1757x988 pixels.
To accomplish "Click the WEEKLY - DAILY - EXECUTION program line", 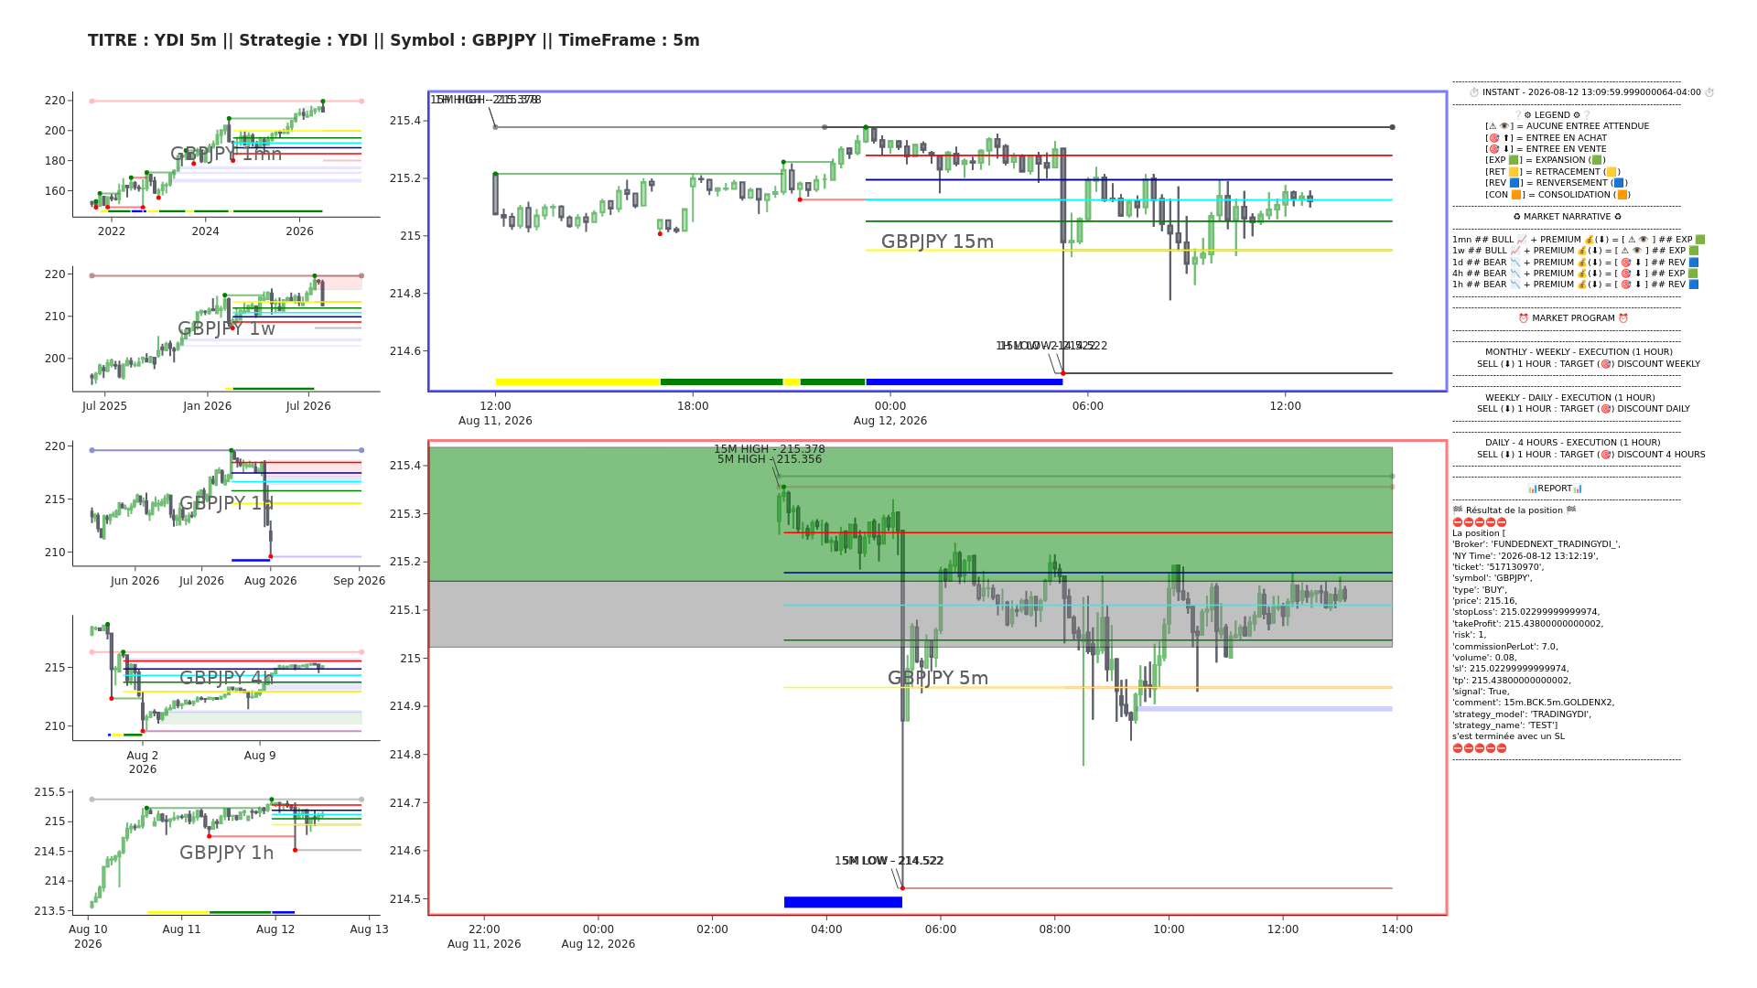I will [1572, 398].
